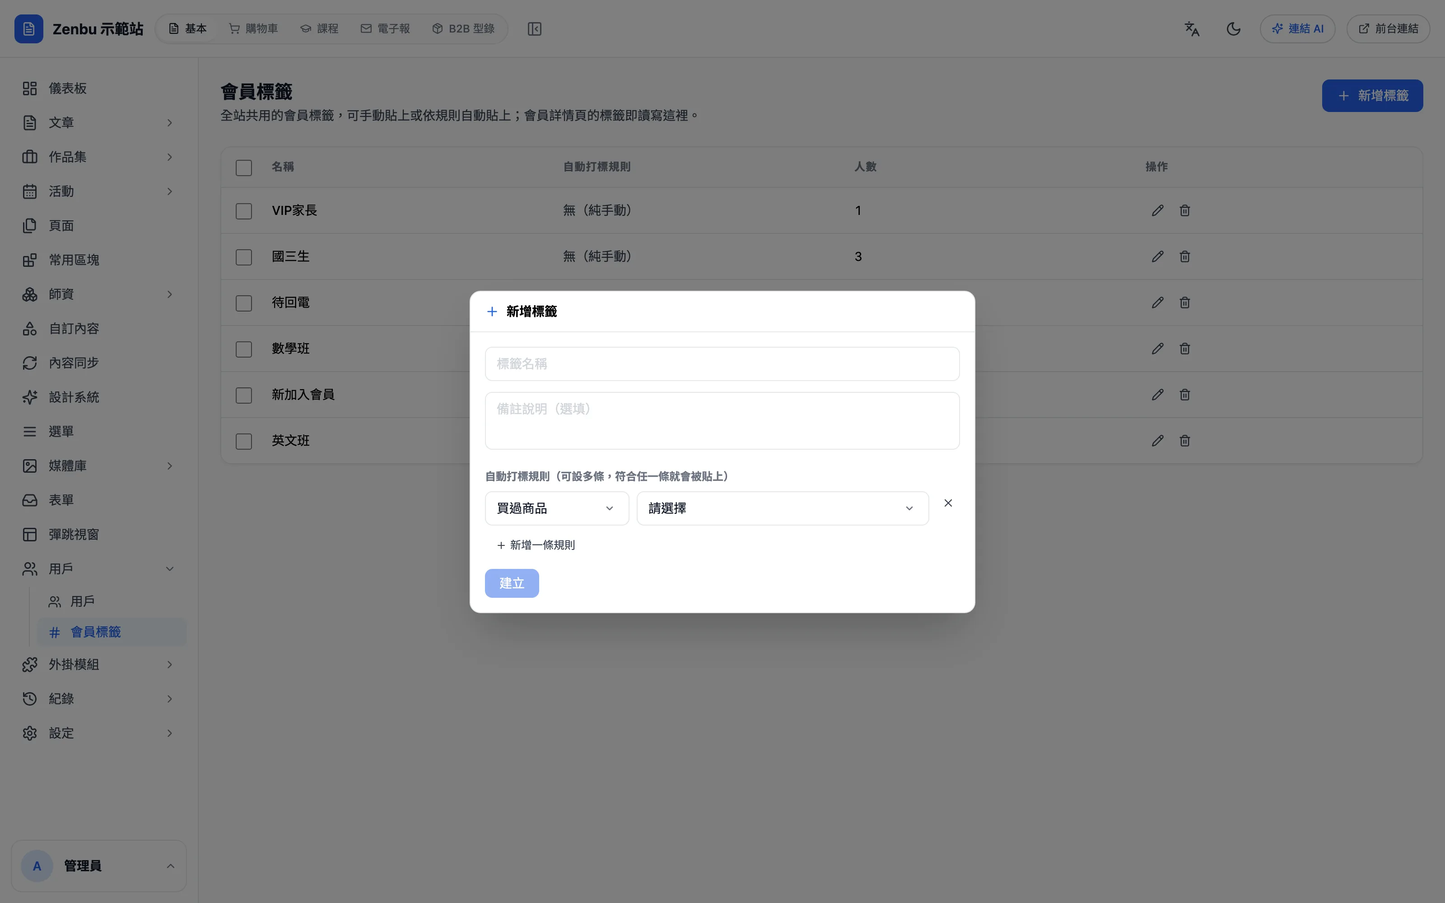Viewport: 1445px width, 903px height.
Task: Switch to the B2B 型錄 tab
Action: point(463,28)
